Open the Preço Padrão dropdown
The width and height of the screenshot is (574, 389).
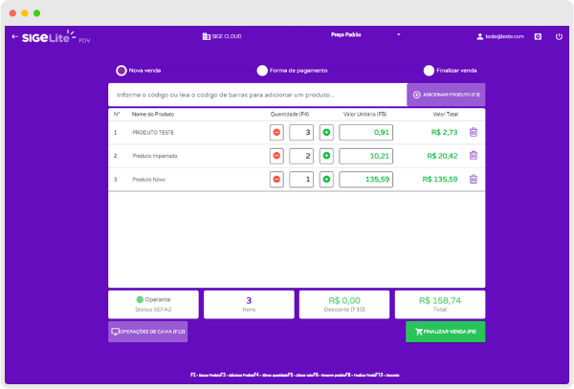365,34
